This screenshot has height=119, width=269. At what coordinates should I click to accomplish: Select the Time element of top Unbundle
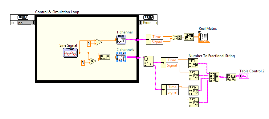tap(157, 37)
